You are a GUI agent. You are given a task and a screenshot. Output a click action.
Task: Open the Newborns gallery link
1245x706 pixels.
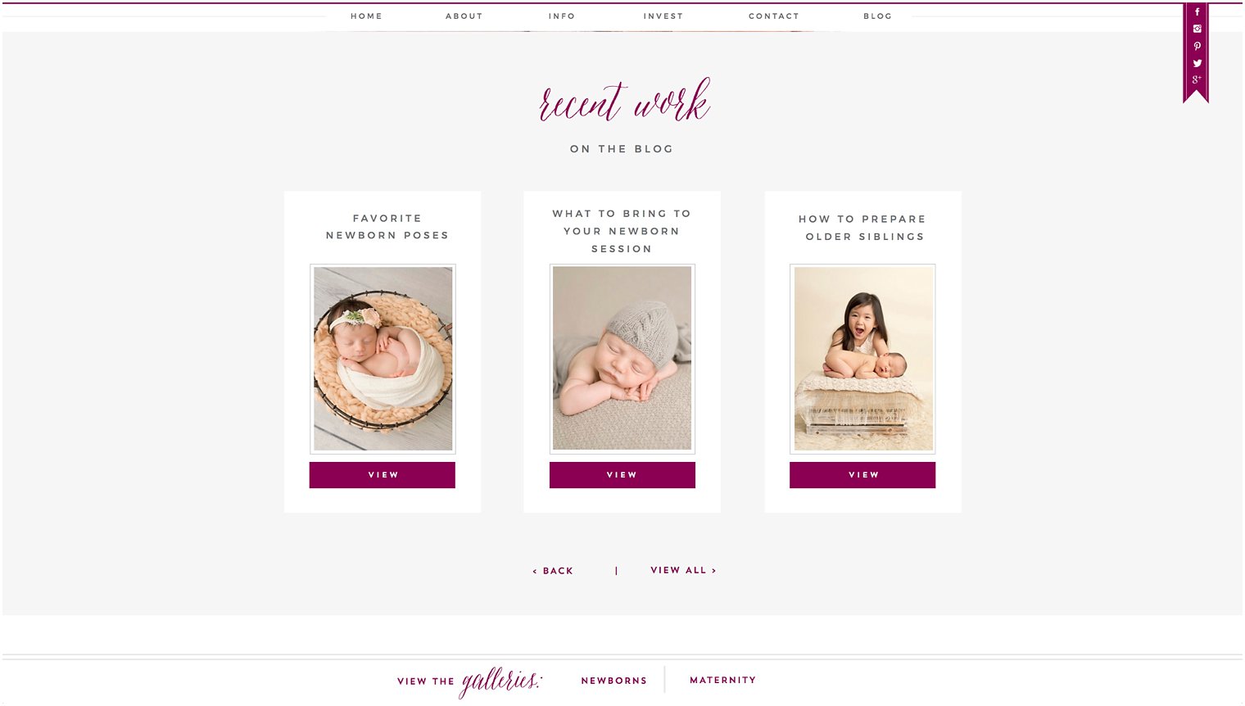point(614,681)
